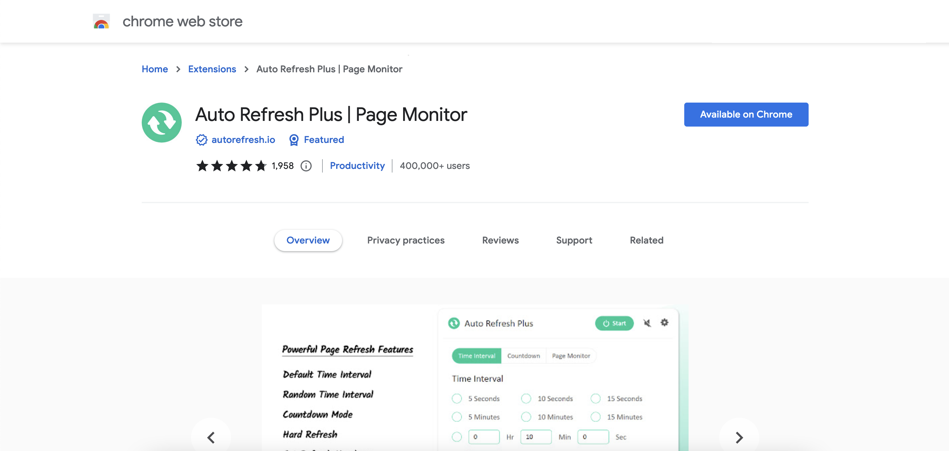Click the Sec input field in preview
This screenshot has height=451, width=949.
(x=593, y=437)
